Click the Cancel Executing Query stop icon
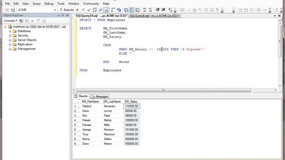This screenshot has width=285, height=160. coord(83,10)
